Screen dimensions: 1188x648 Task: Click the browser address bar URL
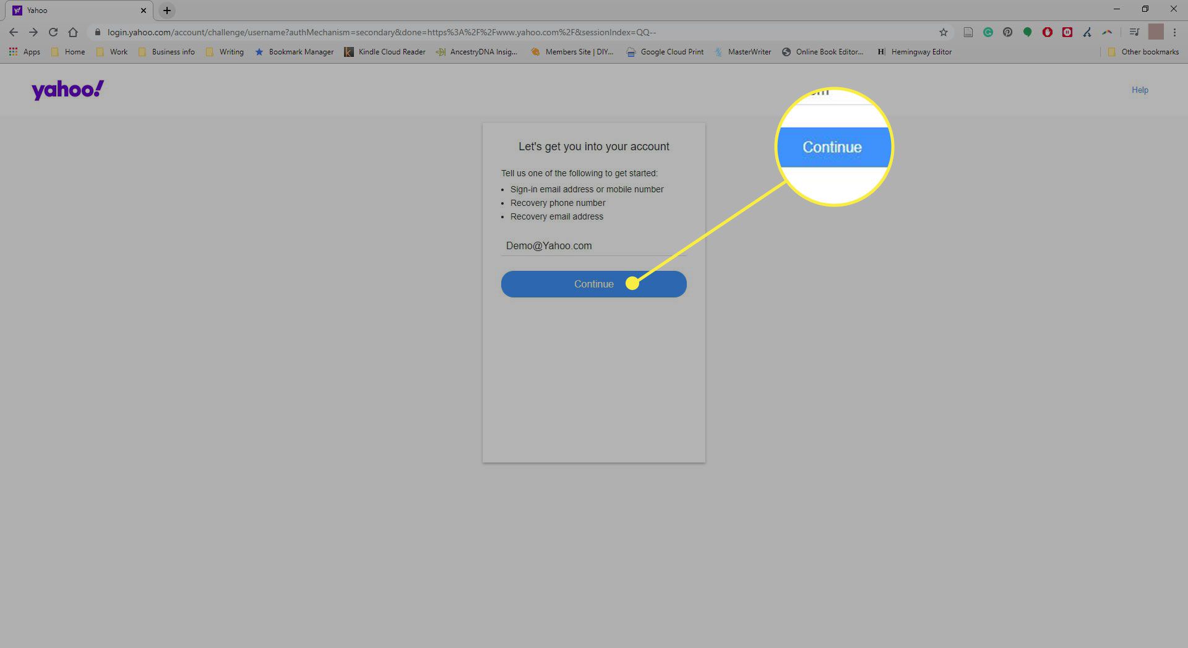(x=382, y=32)
